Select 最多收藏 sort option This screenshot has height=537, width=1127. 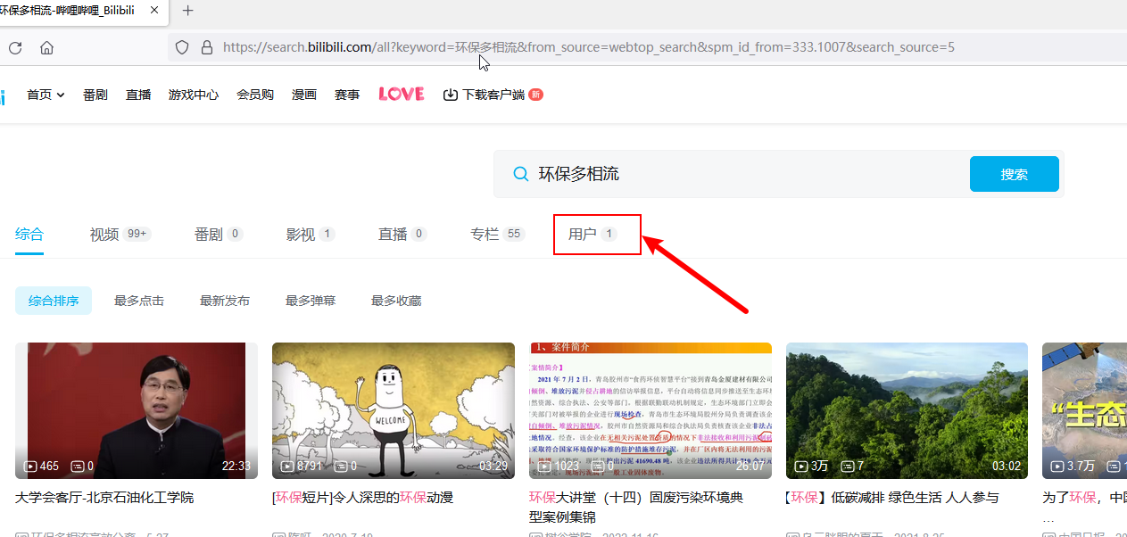tap(396, 301)
